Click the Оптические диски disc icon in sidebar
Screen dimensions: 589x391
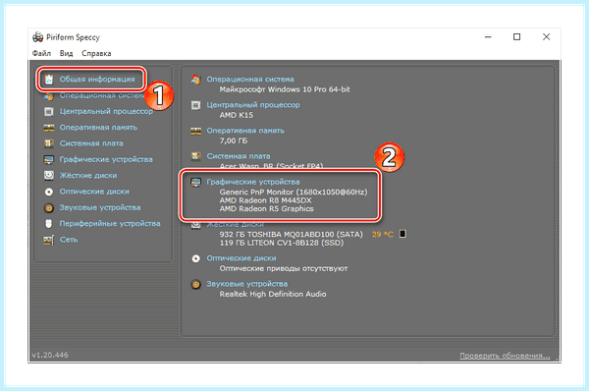(x=49, y=192)
